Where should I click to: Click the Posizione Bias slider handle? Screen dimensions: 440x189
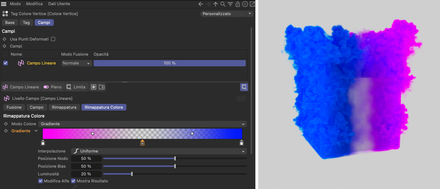click(175, 166)
